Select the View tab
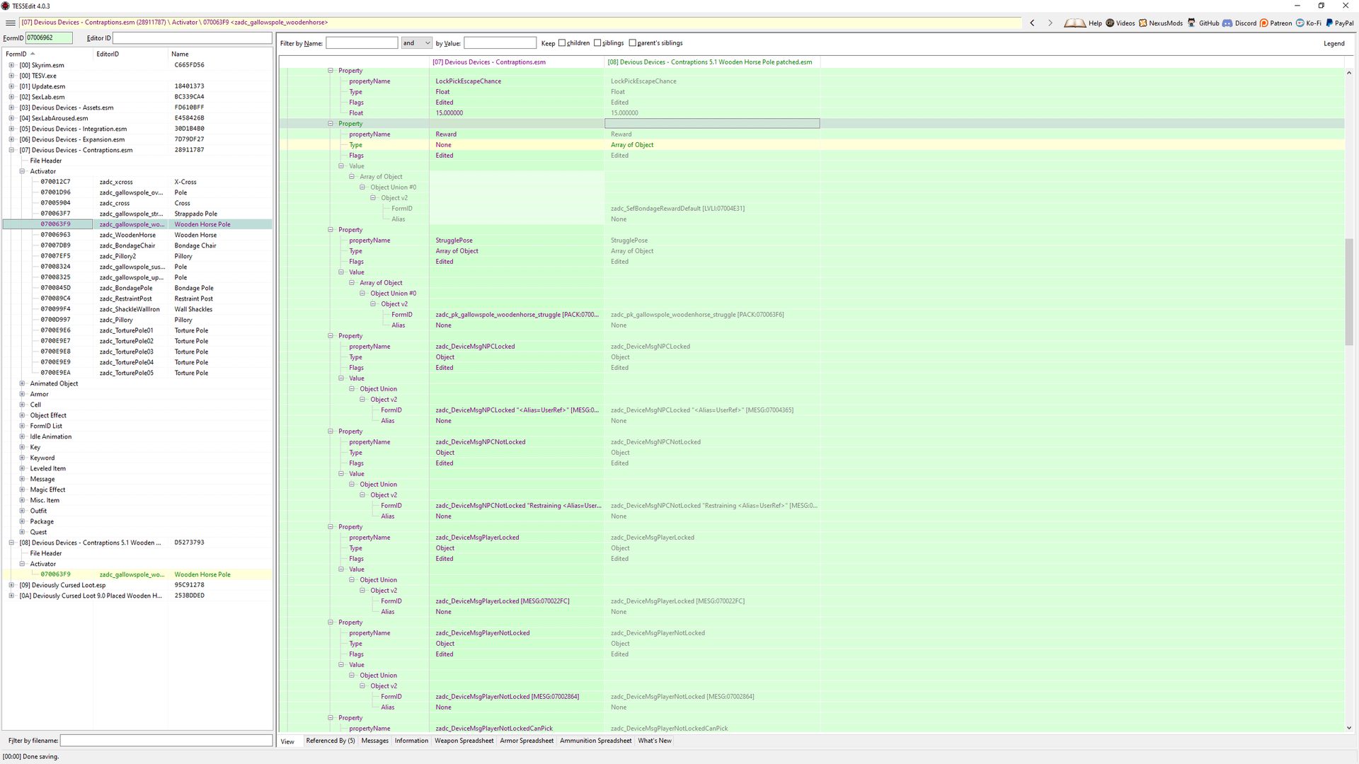The image size is (1359, 764). pyautogui.click(x=287, y=741)
